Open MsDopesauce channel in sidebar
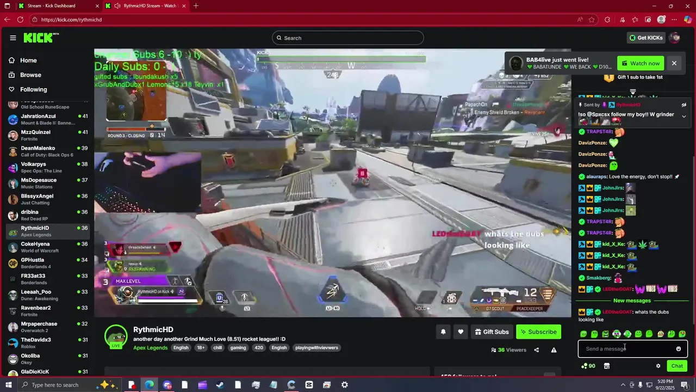This screenshot has height=392, width=696. pyautogui.click(x=48, y=183)
